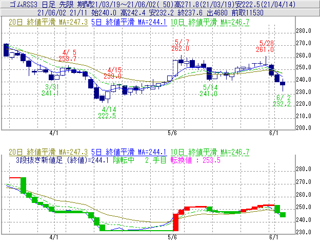Image resolution: width=320 pixels, height=243 pixels.
Task: Click the date 21/06/02 in the header
Action: [52, 13]
